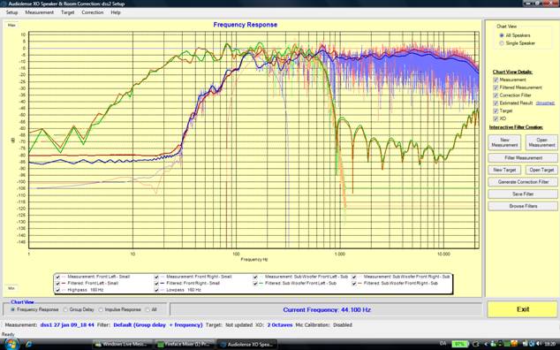This screenshot has width=560, height=350.
Task: Click the green 97% battery indicator in tray
Action: (x=459, y=344)
